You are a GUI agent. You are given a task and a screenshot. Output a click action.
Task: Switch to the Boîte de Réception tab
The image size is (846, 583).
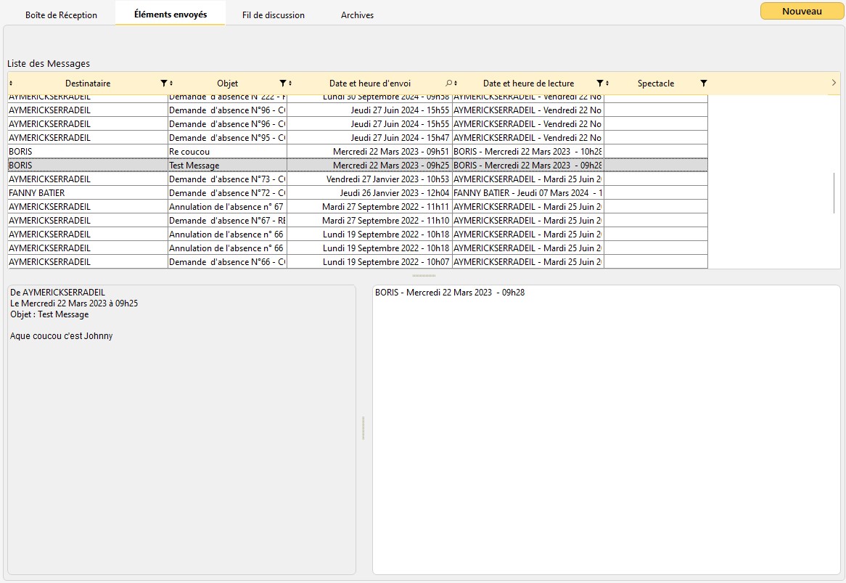pos(61,15)
